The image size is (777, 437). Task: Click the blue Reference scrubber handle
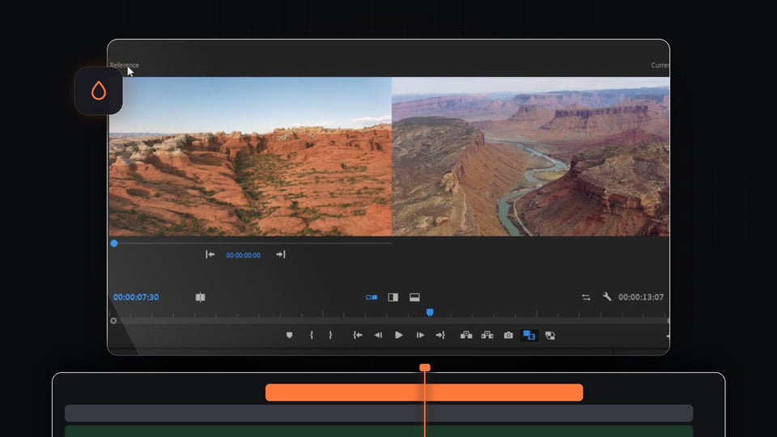[x=114, y=244]
